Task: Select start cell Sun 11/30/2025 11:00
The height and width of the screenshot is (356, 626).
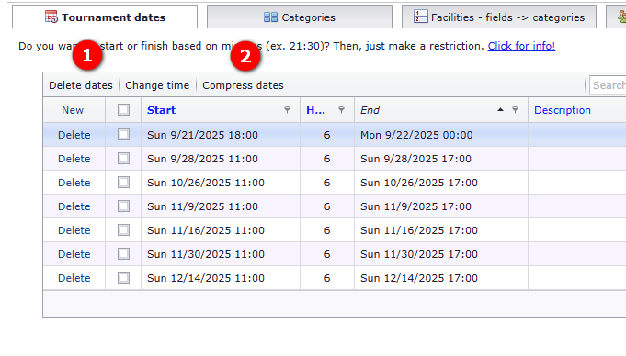Action: click(x=221, y=254)
